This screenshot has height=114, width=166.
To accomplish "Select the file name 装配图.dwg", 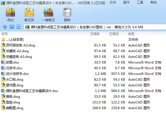I will click(15, 108).
